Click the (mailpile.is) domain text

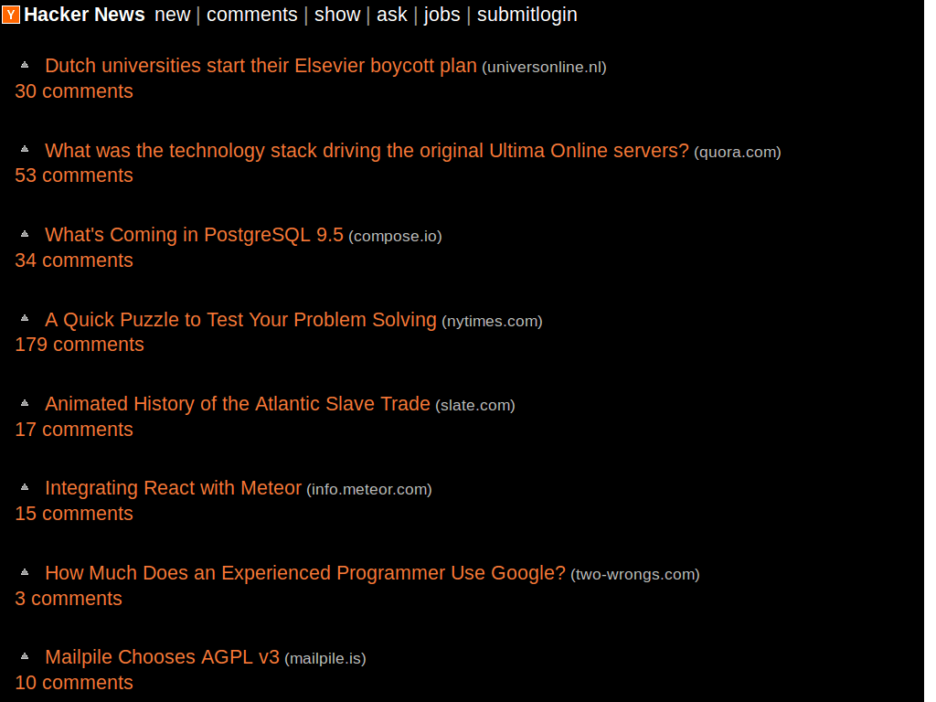point(325,658)
